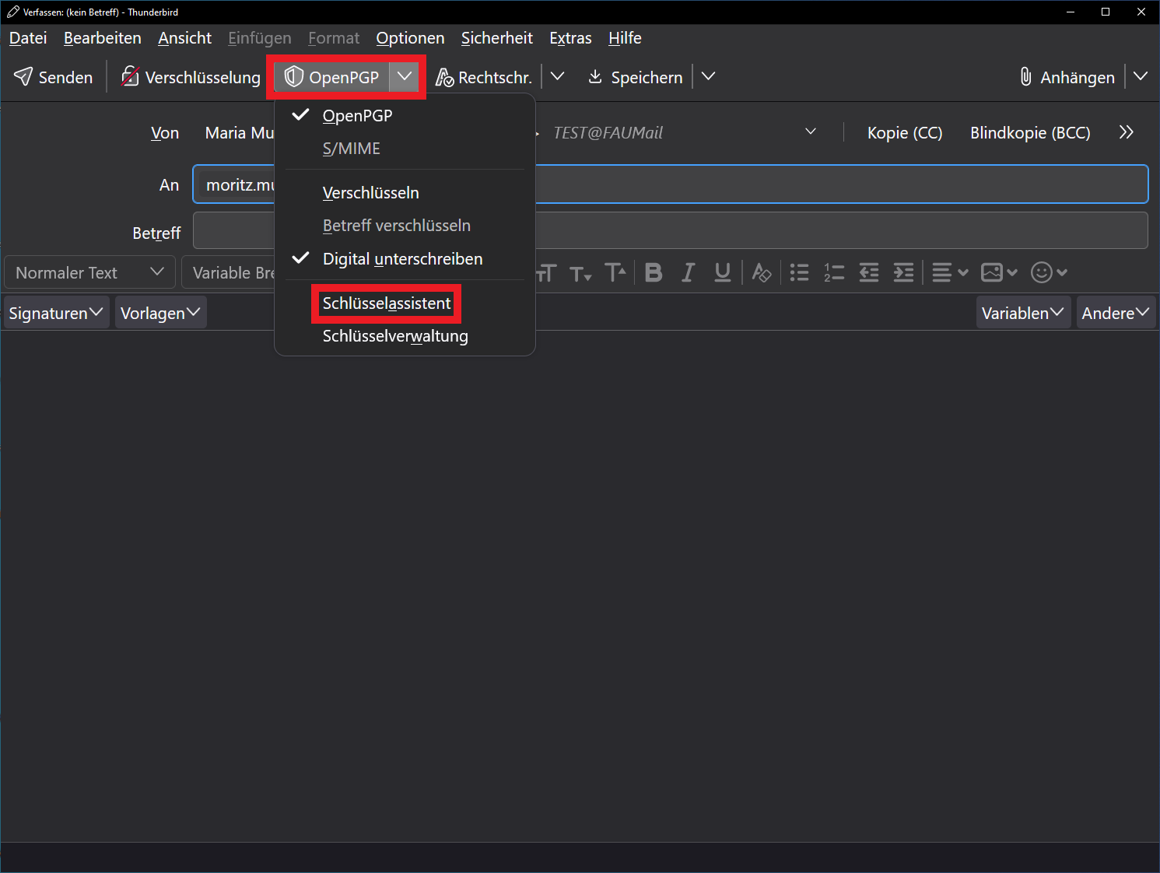
Task: Enable Verschlüsseln in OpenPGP menu
Action: pos(370,193)
